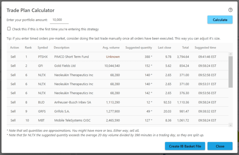Close the Trade Plan Calculator dialog
Image resolution: width=239 pixels, height=155 pixels.
pyautogui.click(x=220, y=146)
